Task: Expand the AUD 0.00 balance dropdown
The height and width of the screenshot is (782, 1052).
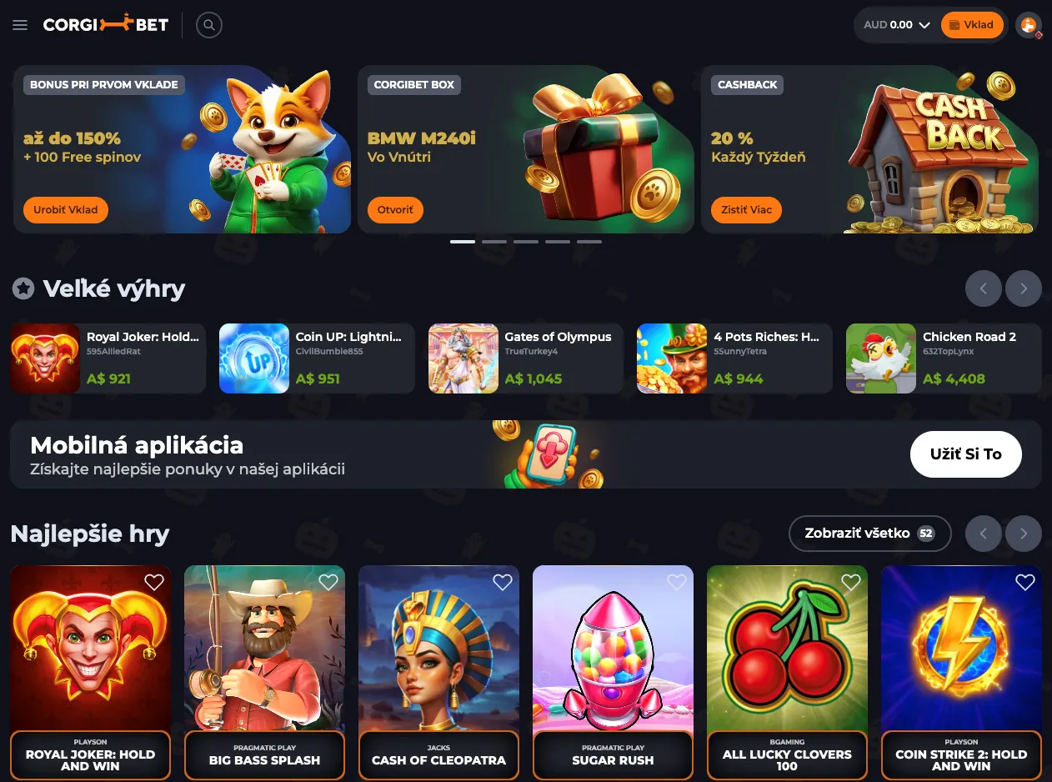Action: (897, 25)
